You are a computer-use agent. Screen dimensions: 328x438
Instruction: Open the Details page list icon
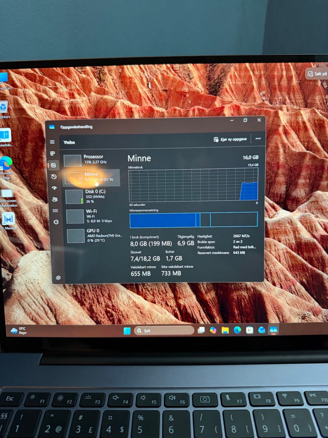(55, 210)
